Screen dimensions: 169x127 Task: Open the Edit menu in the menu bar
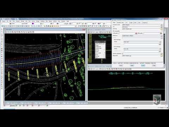[10, 21]
